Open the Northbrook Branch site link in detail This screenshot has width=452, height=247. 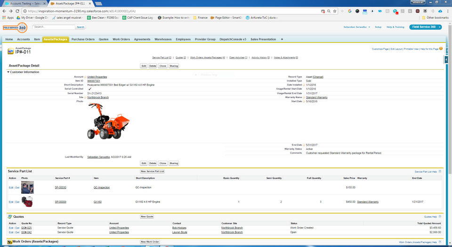98,98
